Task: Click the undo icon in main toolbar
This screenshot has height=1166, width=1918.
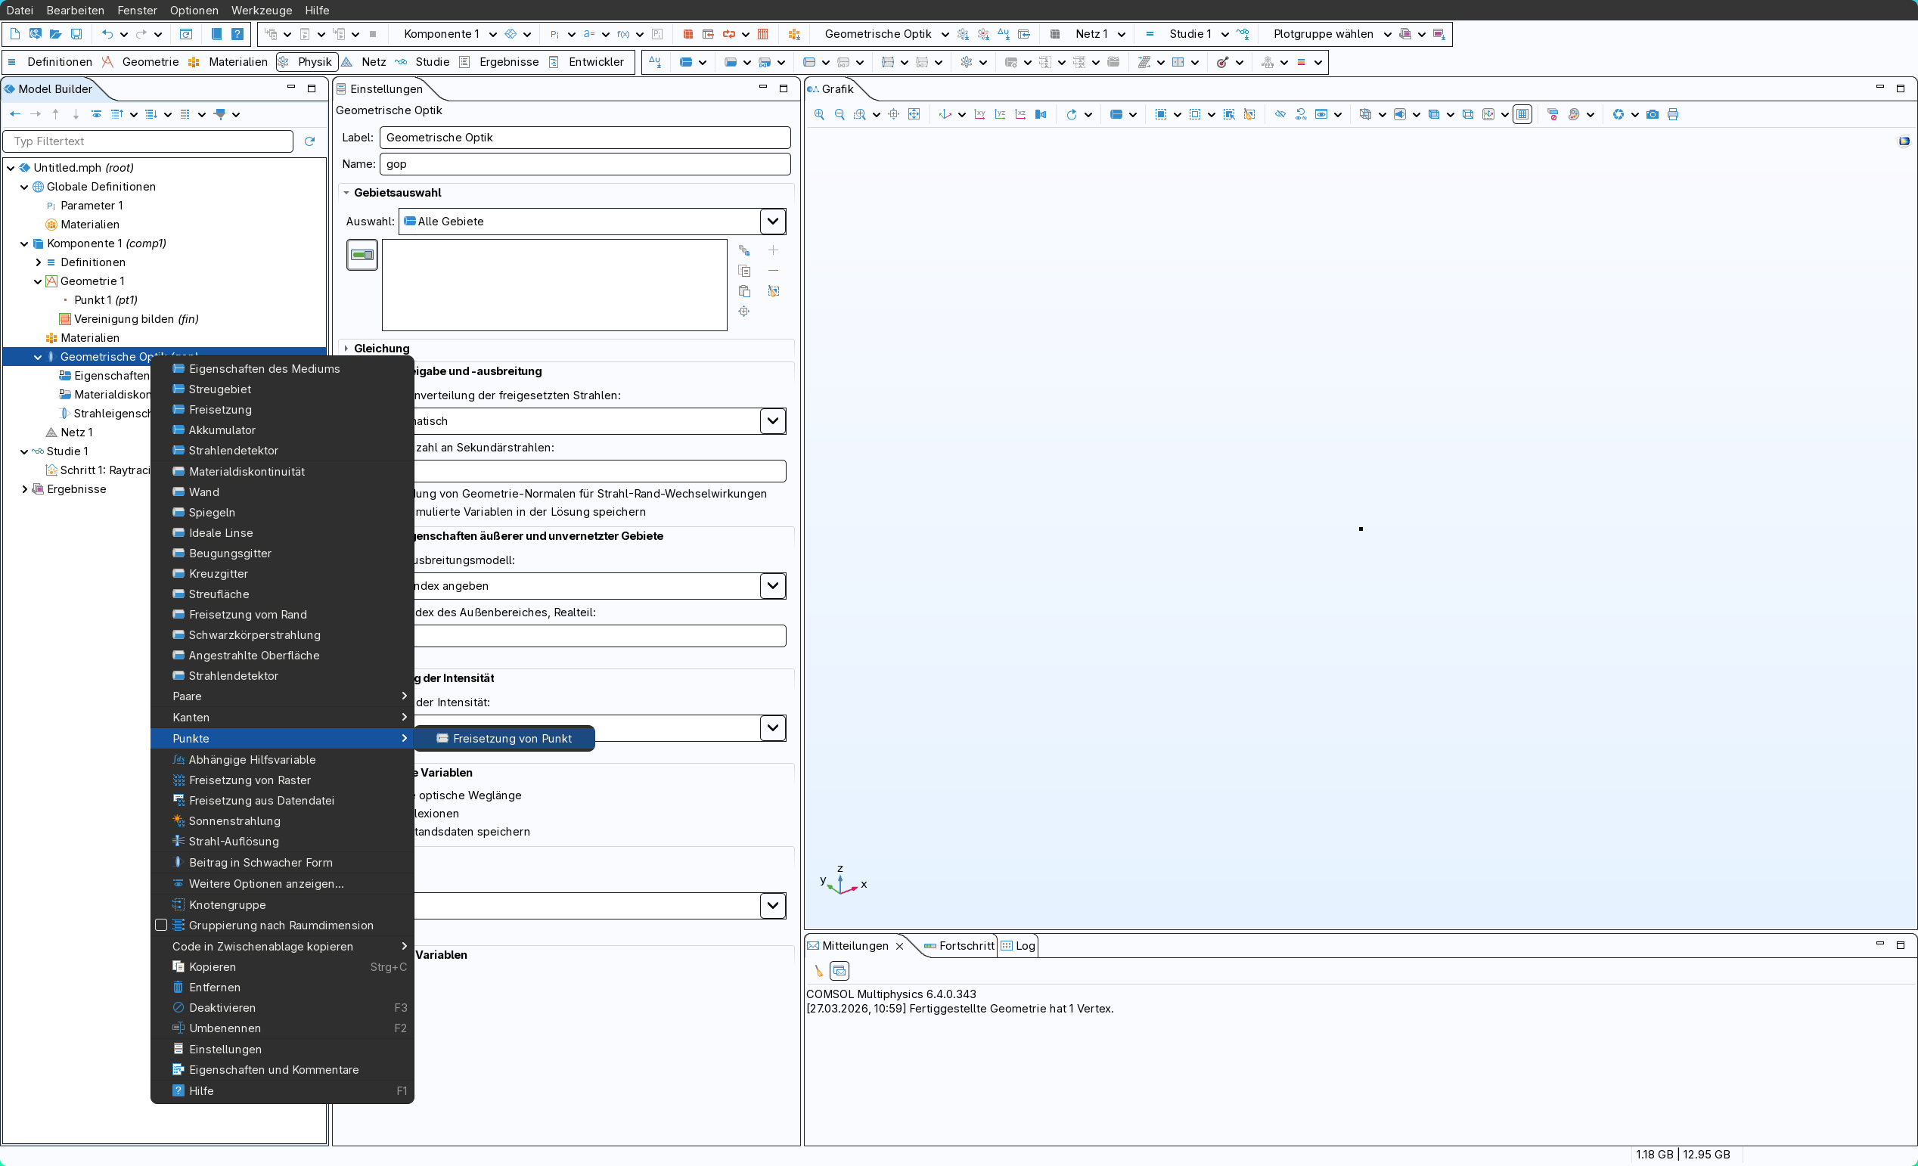Action: [107, 34]
